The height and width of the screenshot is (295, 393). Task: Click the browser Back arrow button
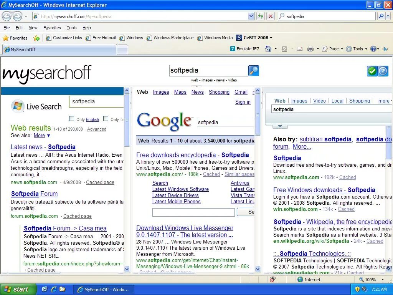coord(7,17)
